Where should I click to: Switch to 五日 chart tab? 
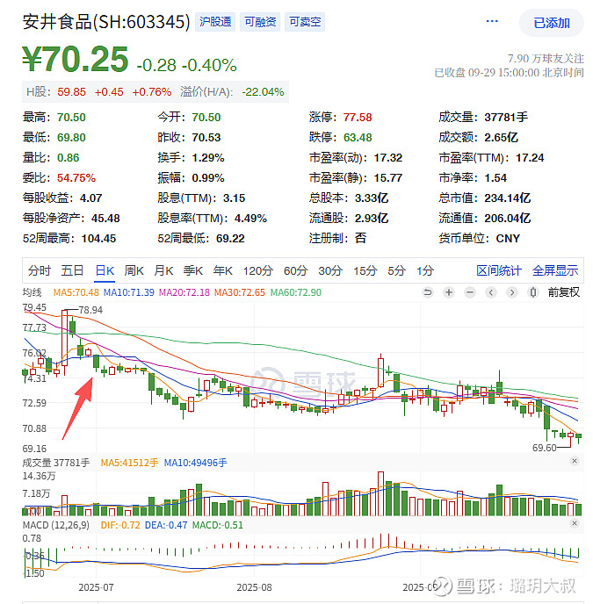coord(72,270)
